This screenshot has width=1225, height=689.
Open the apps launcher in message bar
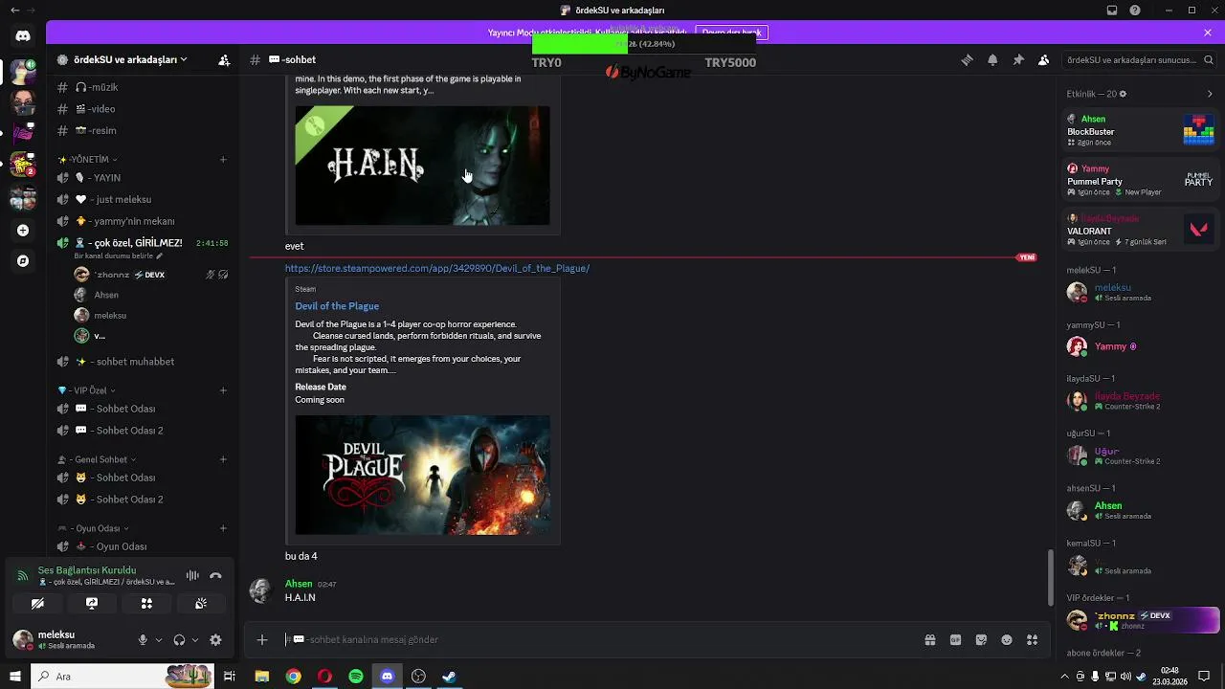(1032, 640)
